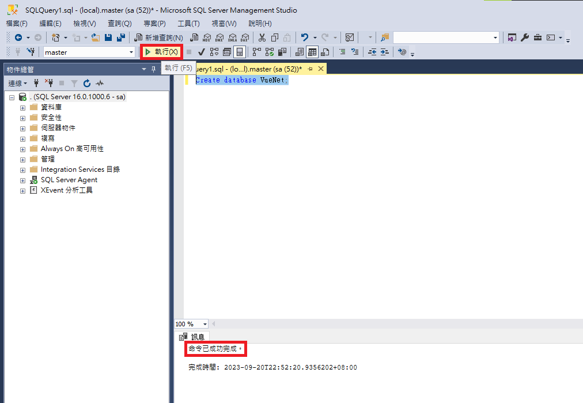
Task: Open the Toolbox icon
Action: 537,37
